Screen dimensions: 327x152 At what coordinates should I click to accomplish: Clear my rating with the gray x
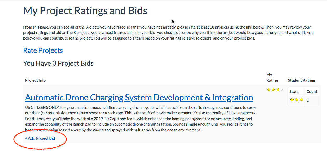pos(282,90)
